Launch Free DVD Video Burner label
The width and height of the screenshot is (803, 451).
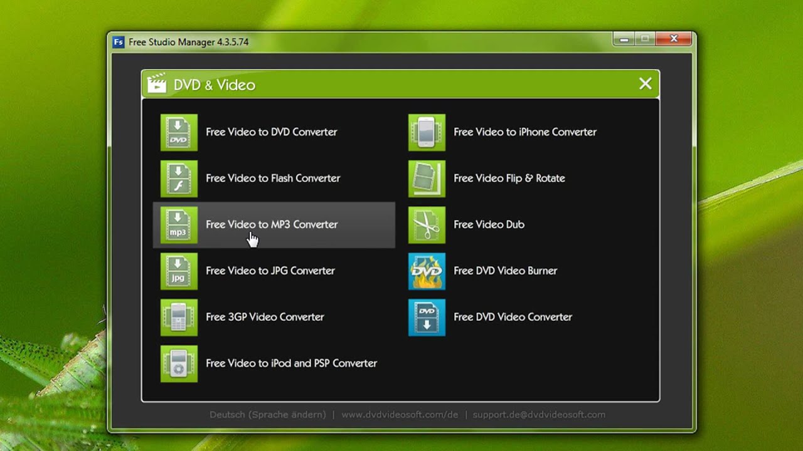click(x=505, y=271)
